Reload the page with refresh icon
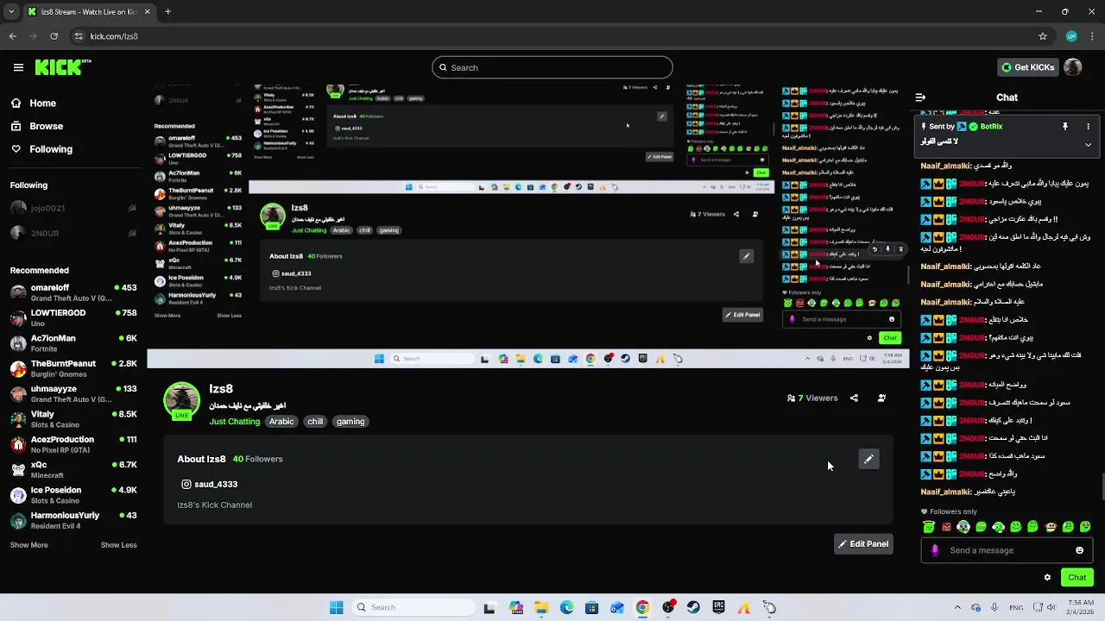The image size is (1105, 621). 54,36
